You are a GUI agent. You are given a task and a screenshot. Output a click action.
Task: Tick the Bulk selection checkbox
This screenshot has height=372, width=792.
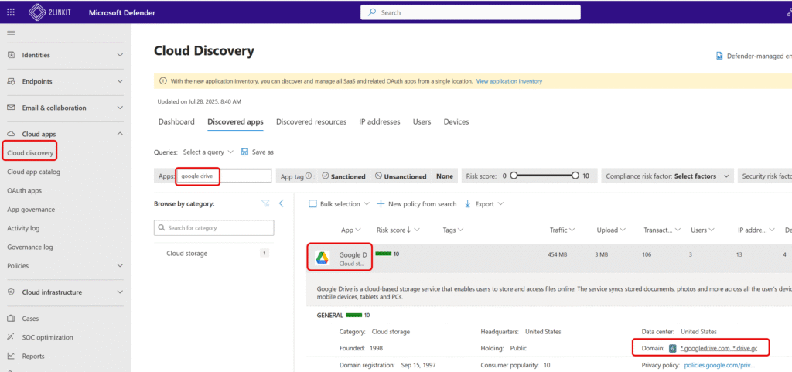click(x=312, y=204)
